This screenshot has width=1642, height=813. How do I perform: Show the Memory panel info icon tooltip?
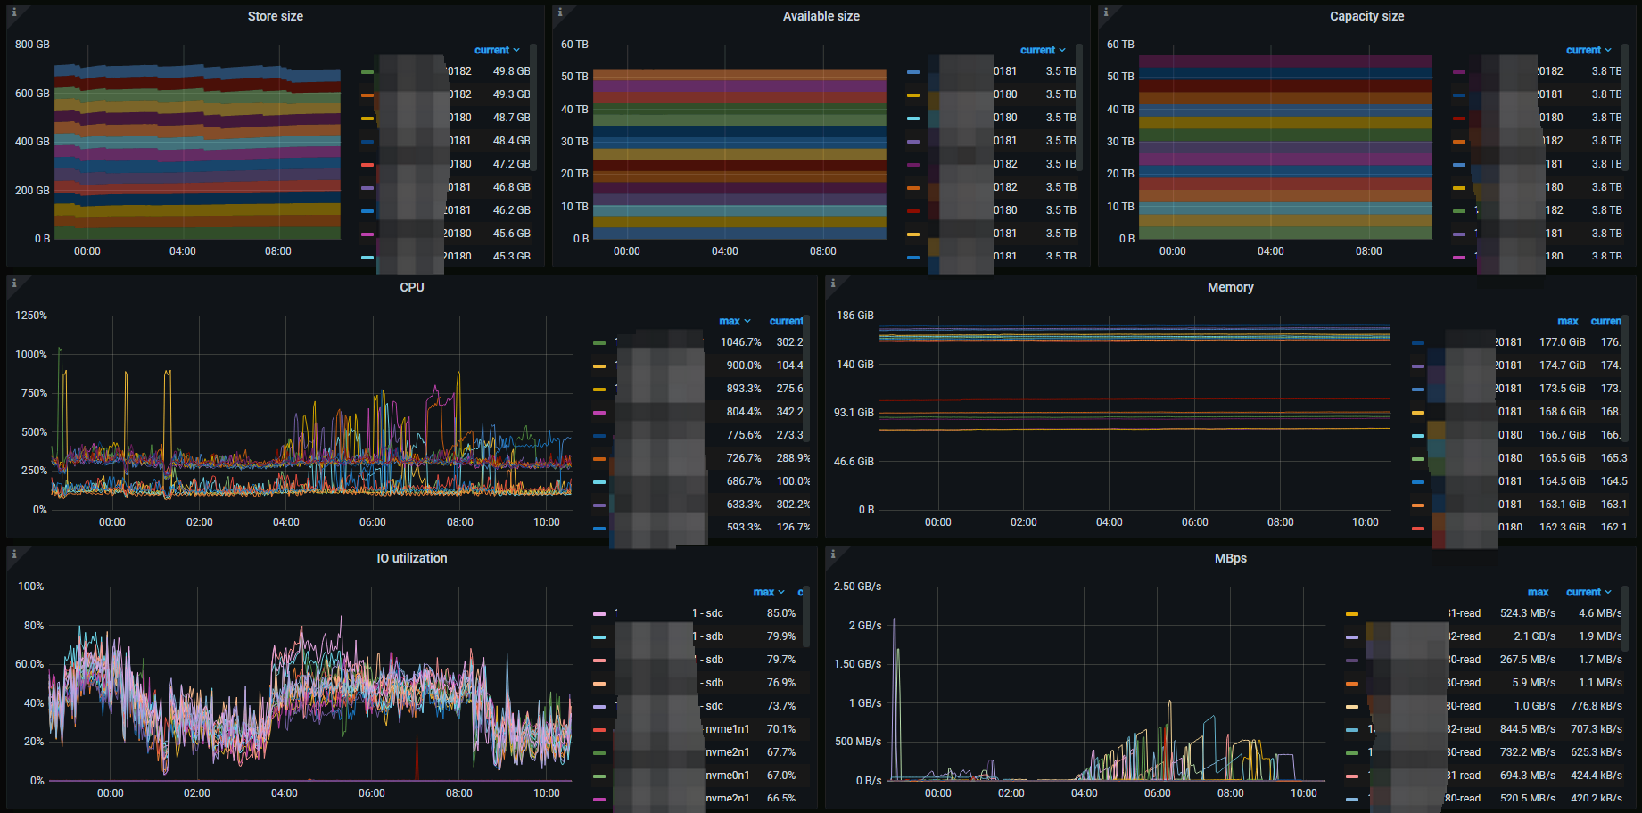pyautogui.click(x=833, y=283)
